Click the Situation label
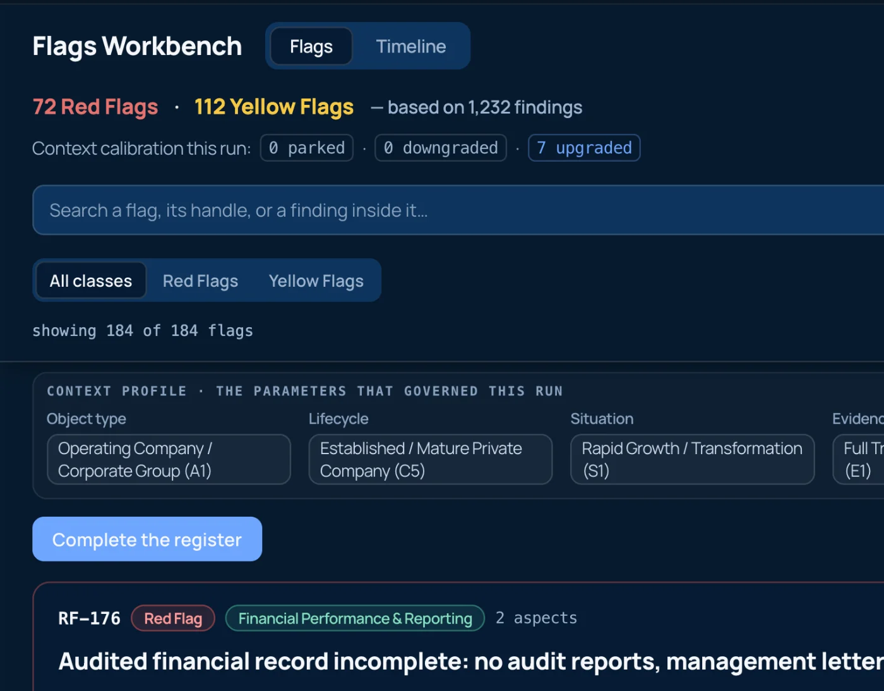Image resolution: width=884 pixels, height=691 pixels. [x=602, y=419]
